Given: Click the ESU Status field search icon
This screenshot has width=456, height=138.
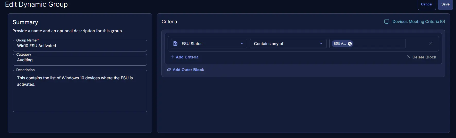Looking at the screenshot, I should tap(176, 44).
